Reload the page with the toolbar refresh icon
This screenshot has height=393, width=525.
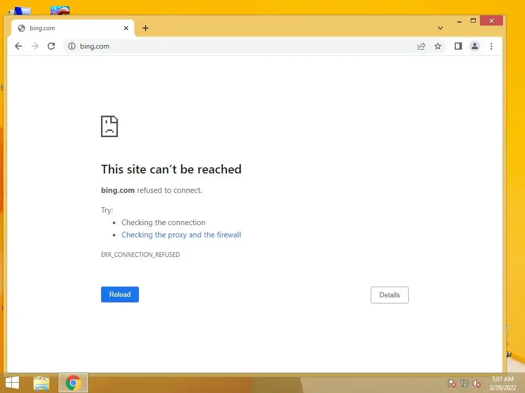click(x=51, y=46)
